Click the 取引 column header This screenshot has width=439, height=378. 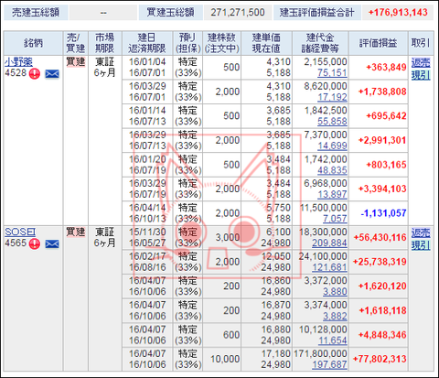coord(421,43)
